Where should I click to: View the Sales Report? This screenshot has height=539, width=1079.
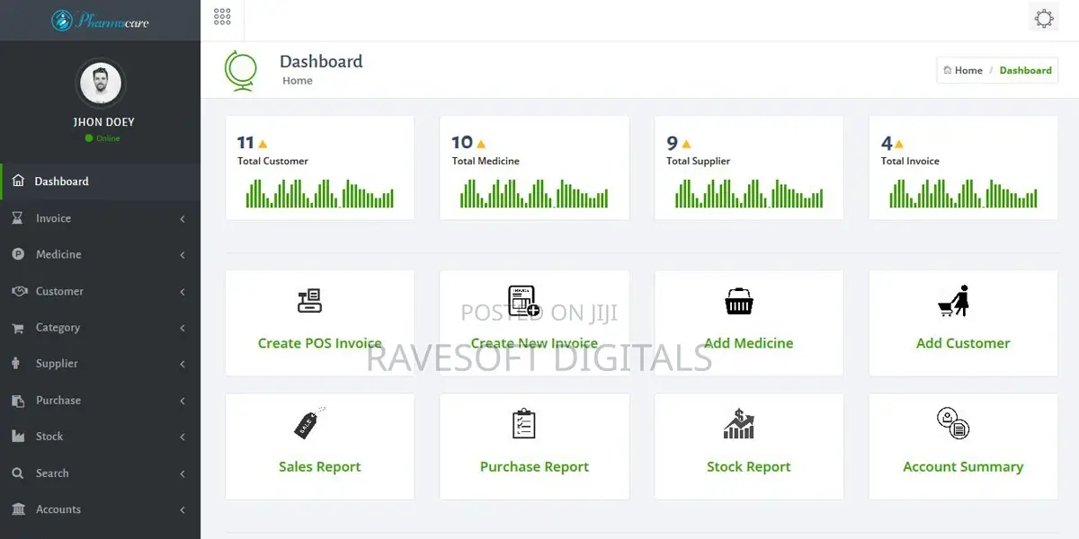[319, 467]
